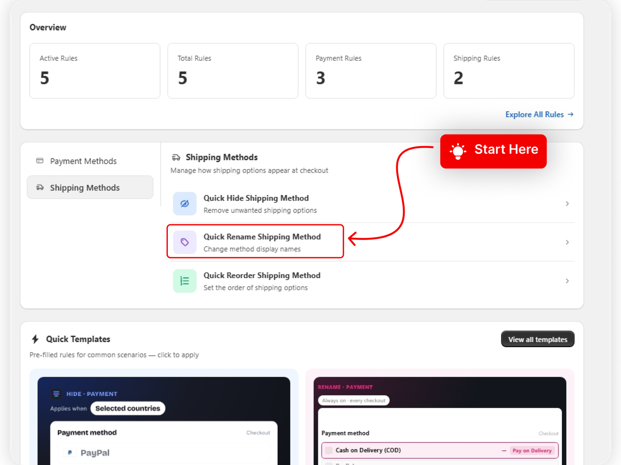Open the Active Rules overview card
621x465 pixels.
click(95, 71)
